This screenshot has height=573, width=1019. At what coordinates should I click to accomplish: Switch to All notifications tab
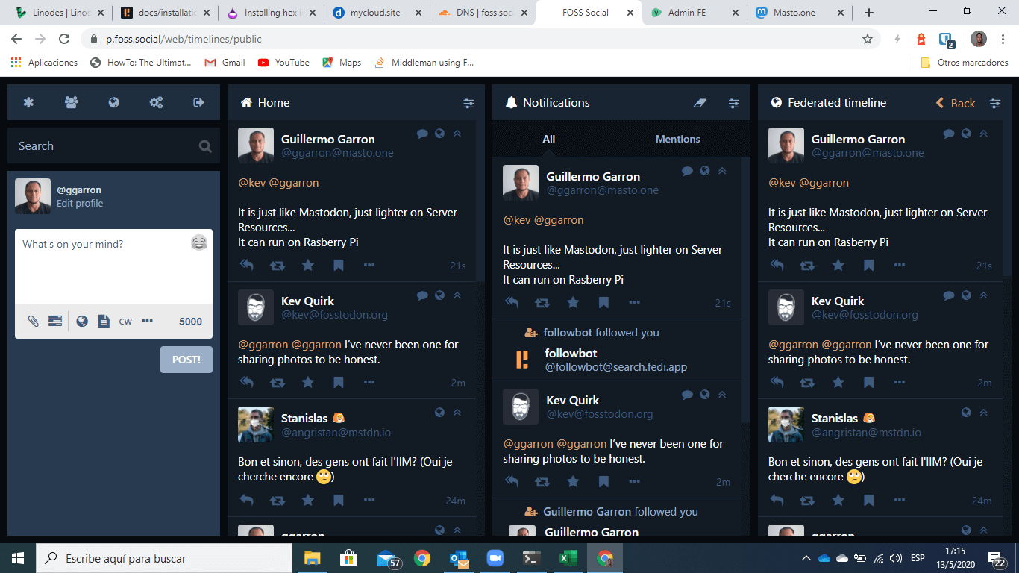549,139
